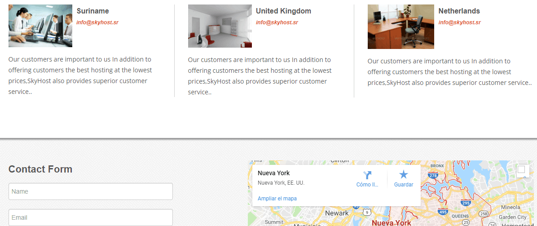This screenshot has height=226, width=537.
Task: Click the United Kingdom office email address
Action: tap(277, 22)
